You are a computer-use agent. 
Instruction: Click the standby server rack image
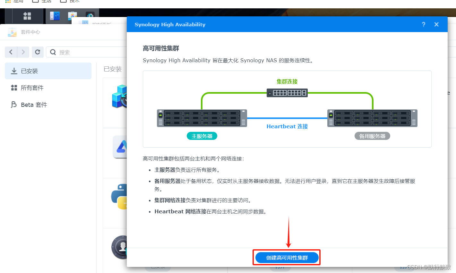coord(372,118)
